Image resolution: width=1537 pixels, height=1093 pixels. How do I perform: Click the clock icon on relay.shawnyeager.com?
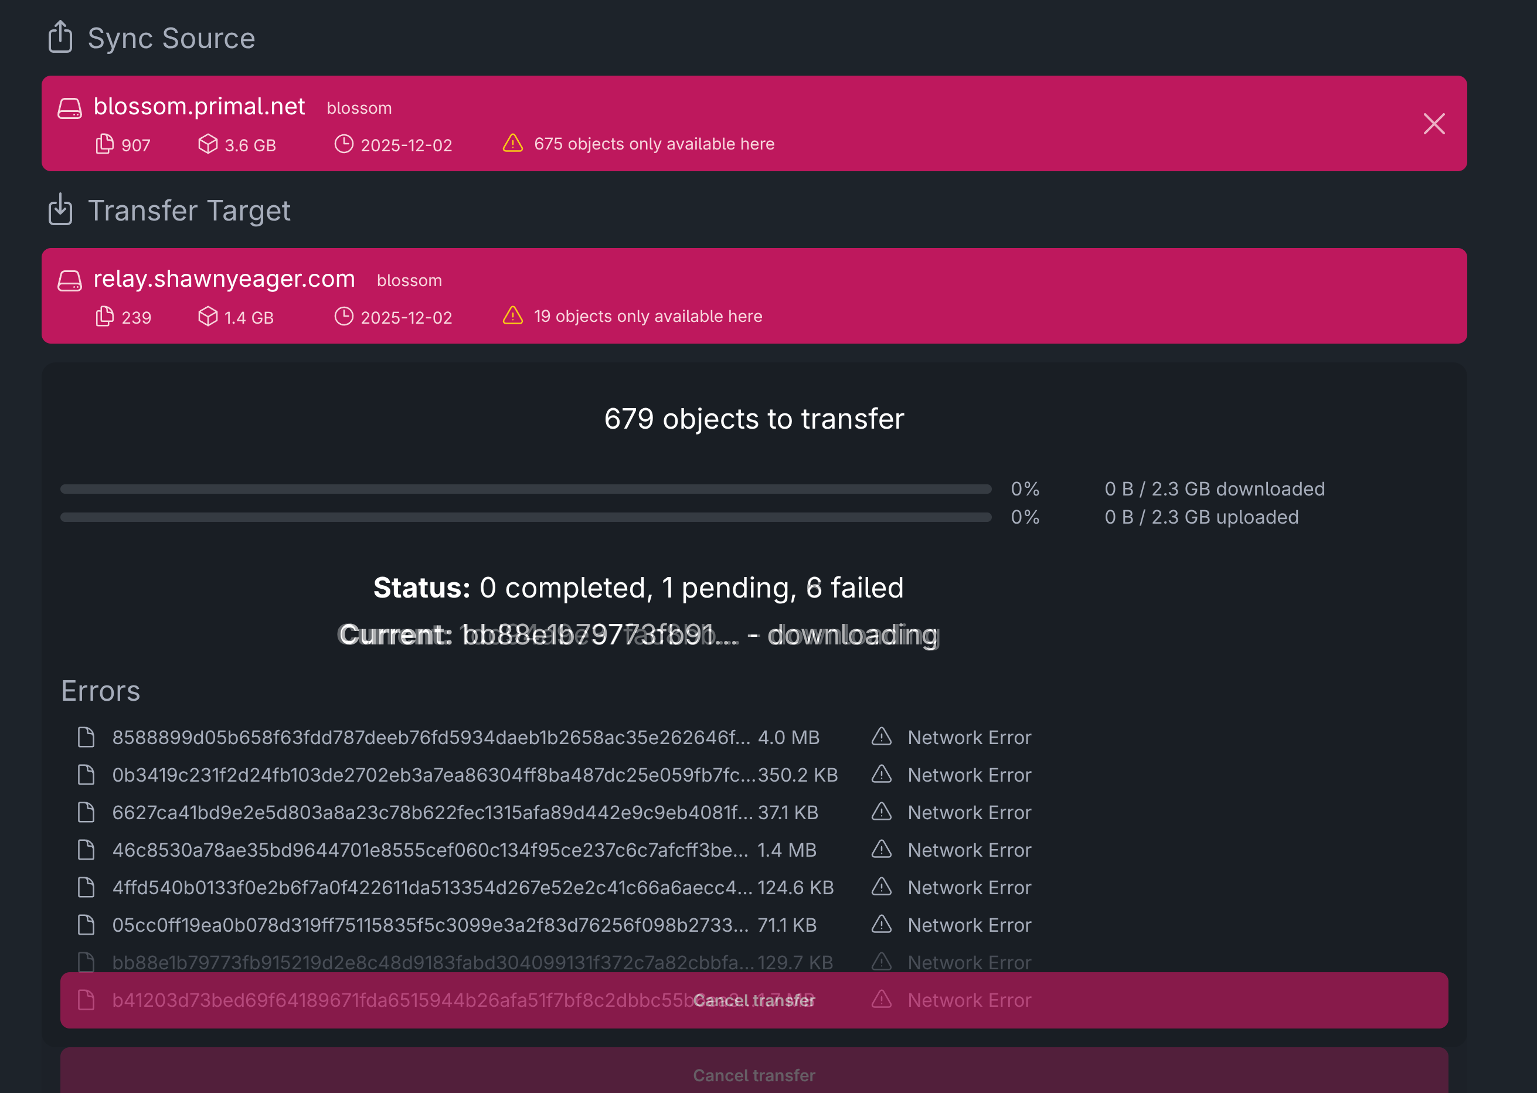(x=344, y=316)
